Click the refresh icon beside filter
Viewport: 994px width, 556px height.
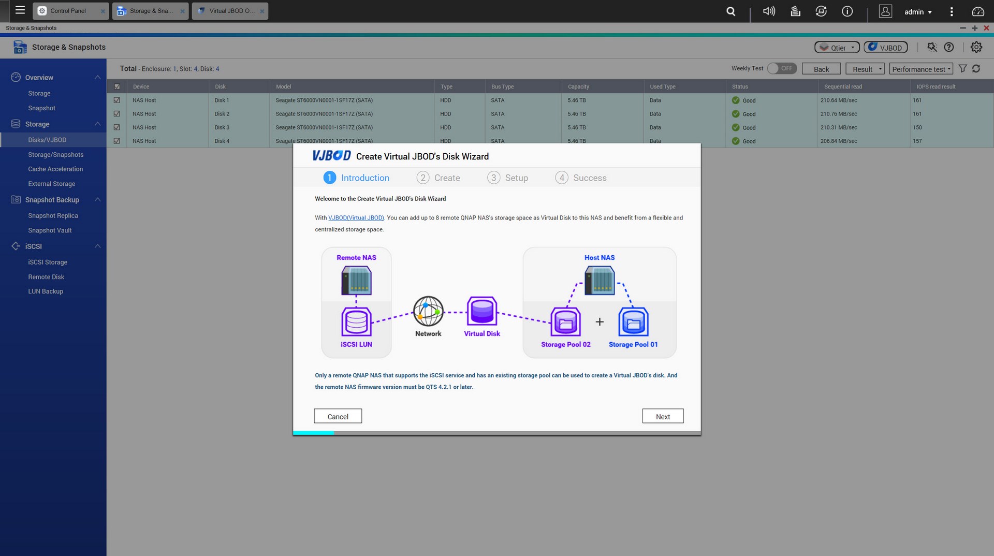[x=976, y=68]
